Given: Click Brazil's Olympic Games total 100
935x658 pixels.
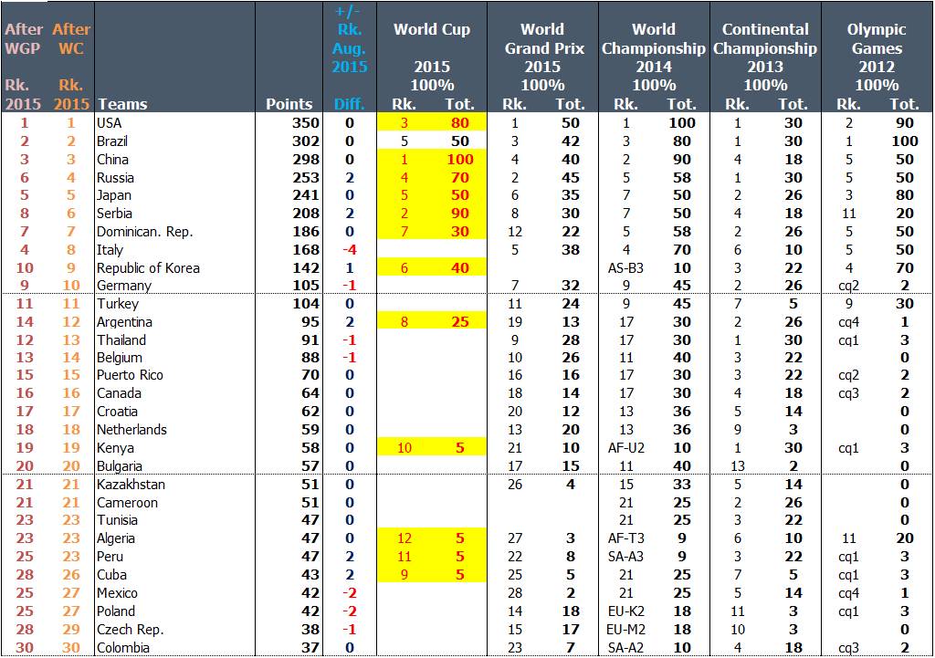Looking at the screenshot, I should point(905,141).
